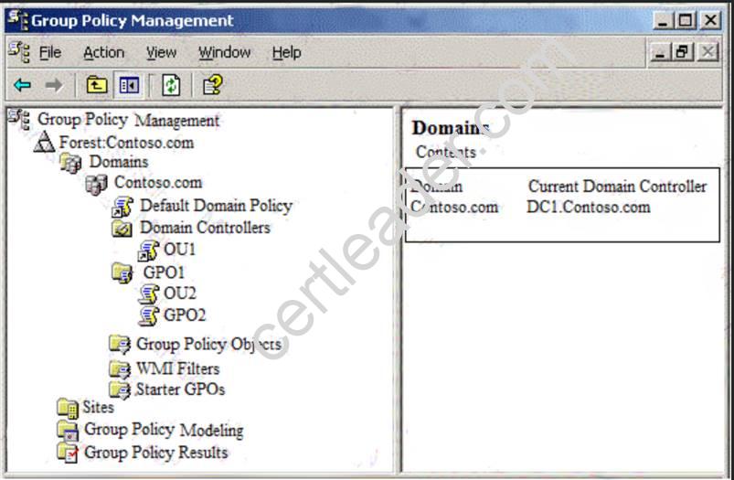Select the Group Policy Management root icon
This screenshot has height=480, width=734.
coord(19,120)
